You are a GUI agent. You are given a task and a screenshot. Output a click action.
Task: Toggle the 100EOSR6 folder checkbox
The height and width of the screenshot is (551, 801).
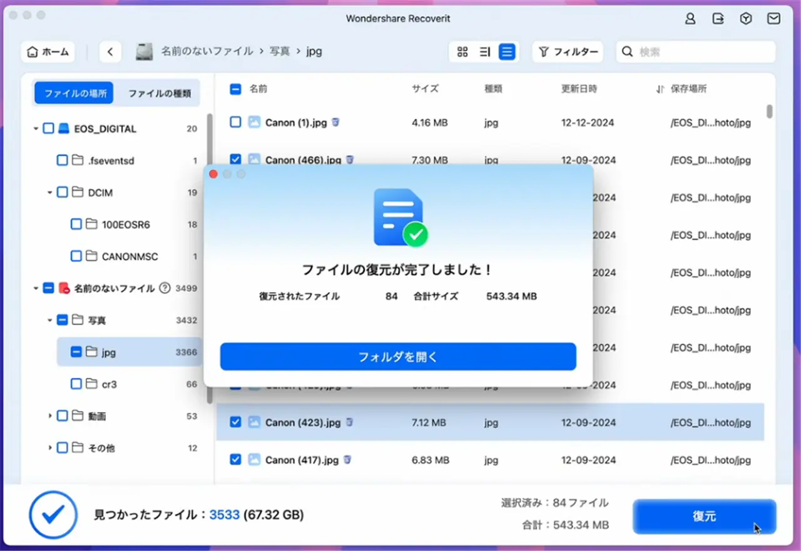76,225
